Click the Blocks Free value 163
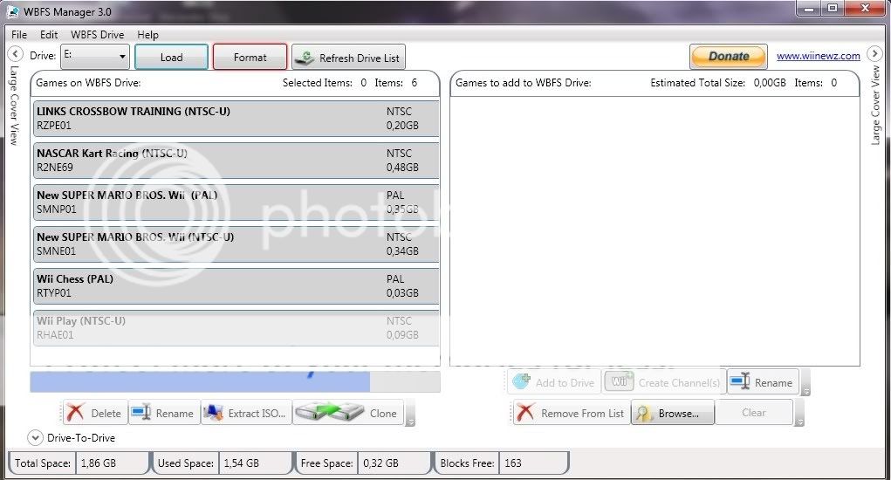Screen dimensions: 891x480 pyautogui.click(x=512, y=463)
